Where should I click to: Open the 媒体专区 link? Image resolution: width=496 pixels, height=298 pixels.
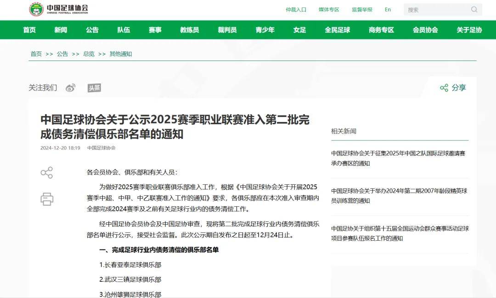pos(329,10)
